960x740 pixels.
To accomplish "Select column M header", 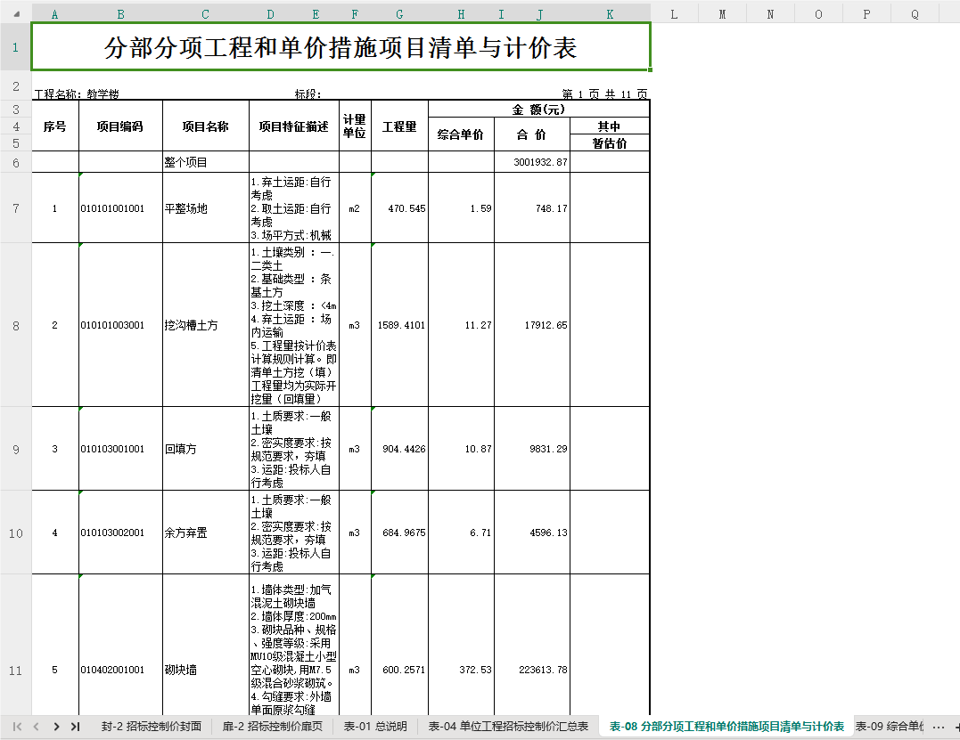I will [x=722, y=14].
